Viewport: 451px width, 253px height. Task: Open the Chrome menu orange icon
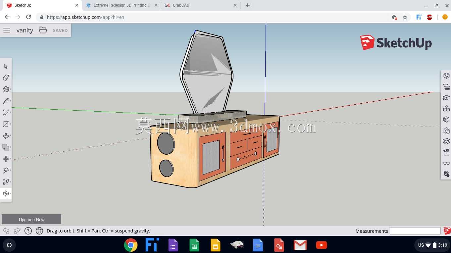pyautogui.click(x=445, y=17)
